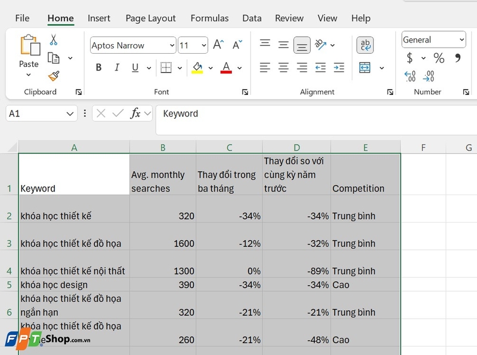This screenshot has height=355, width=477.
Task: Select the Data tab
Action: coord(252,18)
